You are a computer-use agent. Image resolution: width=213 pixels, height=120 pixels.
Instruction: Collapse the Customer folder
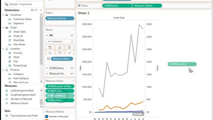(3, 15)
